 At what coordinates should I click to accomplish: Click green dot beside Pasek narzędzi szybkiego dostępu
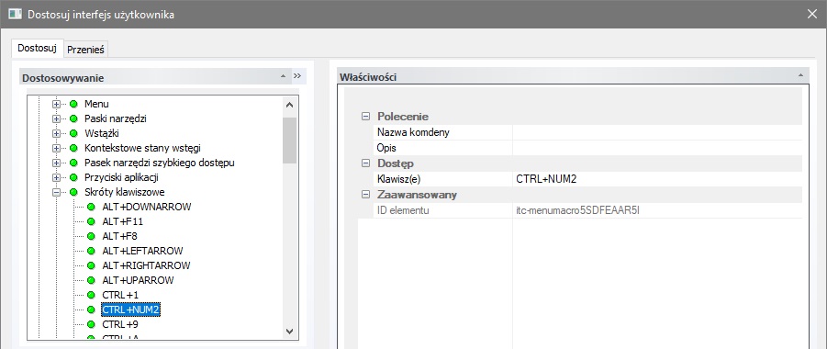click(73, 163)
